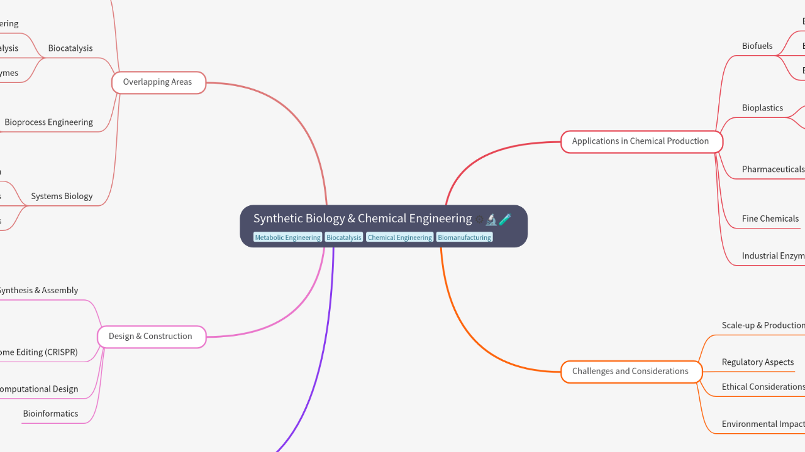Select the Challenges and Considerations node
Screen dimensions: 805x452
(x=631, y=372)
